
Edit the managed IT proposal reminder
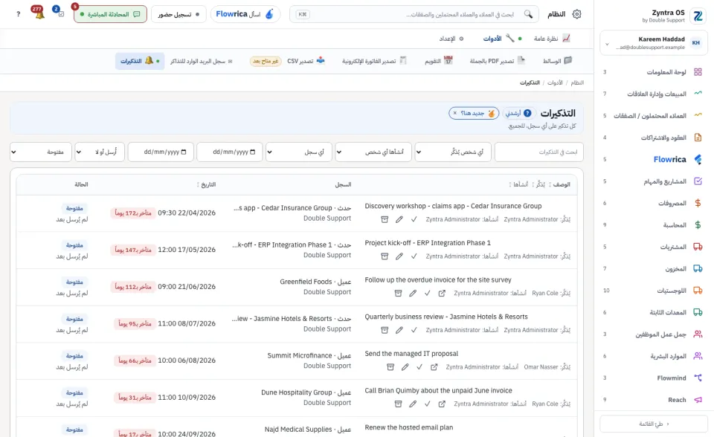click(x=405, y=367)
